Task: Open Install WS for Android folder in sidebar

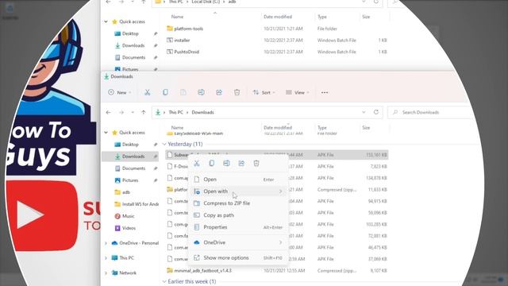Action: point(136,204)
